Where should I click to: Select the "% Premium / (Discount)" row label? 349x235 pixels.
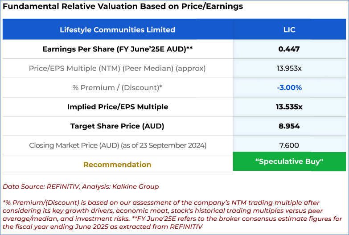[x=117, y=87]
